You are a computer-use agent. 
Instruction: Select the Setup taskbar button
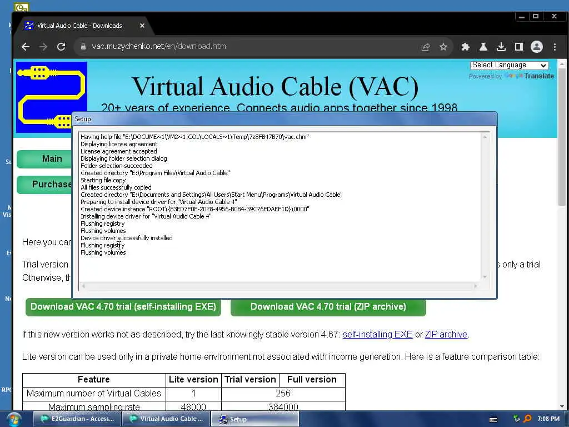coord(254,419)
